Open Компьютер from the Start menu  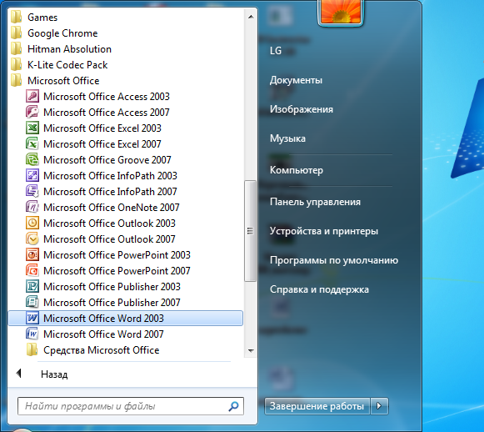297,170
